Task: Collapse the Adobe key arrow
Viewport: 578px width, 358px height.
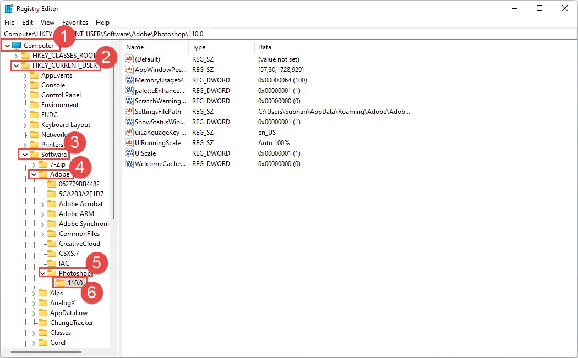Action: pyautogui.click(x=34, y=174)
